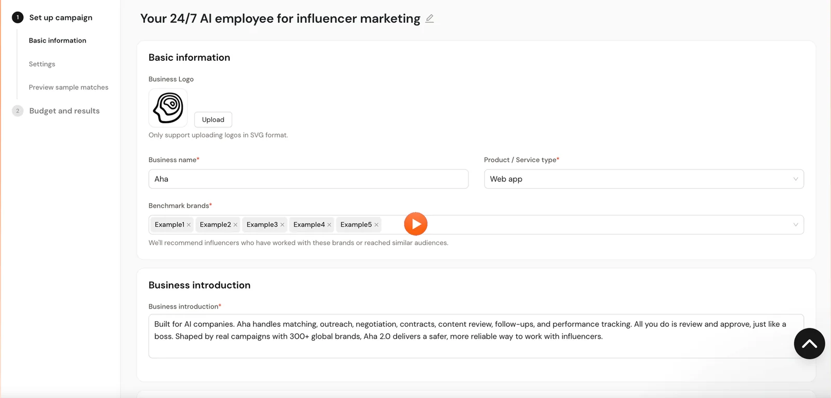831x398 pixels.
Task: Open step 2 Budget and results
Action: click(64, 111)
